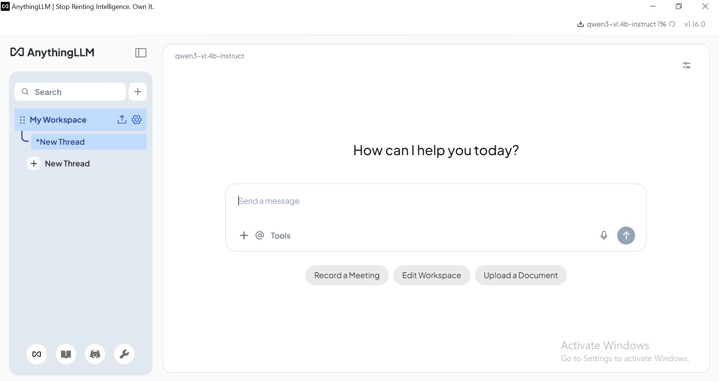Image resolution: width=719 pixels, height=381 pixels.
Task: Click Edit Workspace suggestion
Action: [x=431, y=276]
